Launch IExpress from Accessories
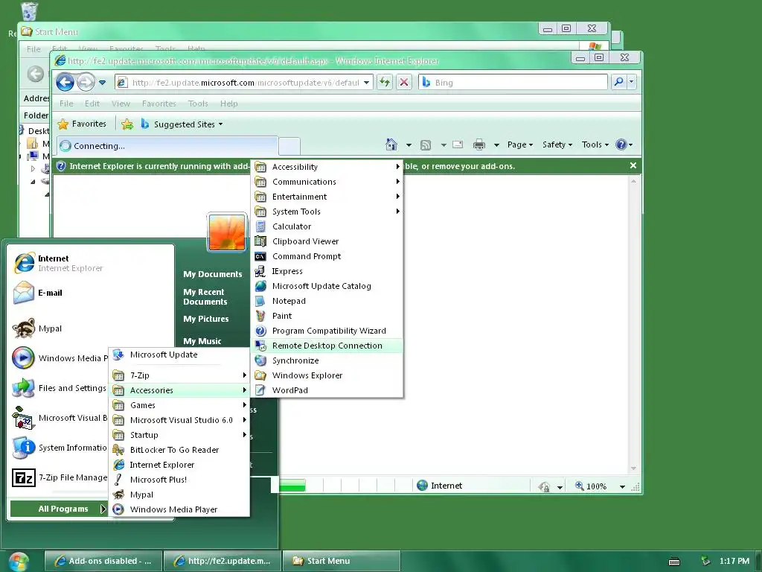Image resolution: width=762 pixels, height=572 pixels. point(327,271)
